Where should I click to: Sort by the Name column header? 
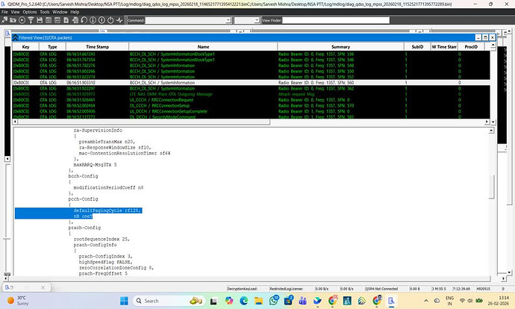pyautogui.click(x=203, y=46)
